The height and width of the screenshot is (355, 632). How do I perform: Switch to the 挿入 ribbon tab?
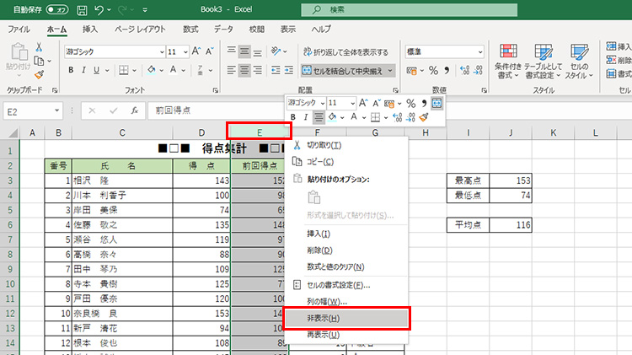(89, 29)
